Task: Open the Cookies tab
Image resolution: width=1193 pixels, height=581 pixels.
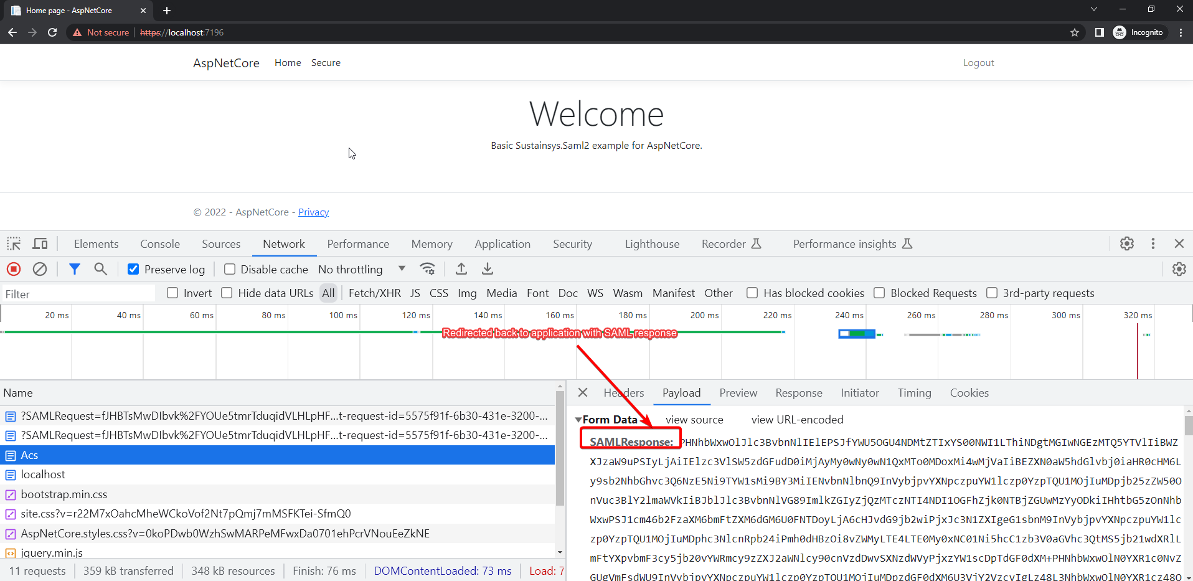Action: coord(969,393)
